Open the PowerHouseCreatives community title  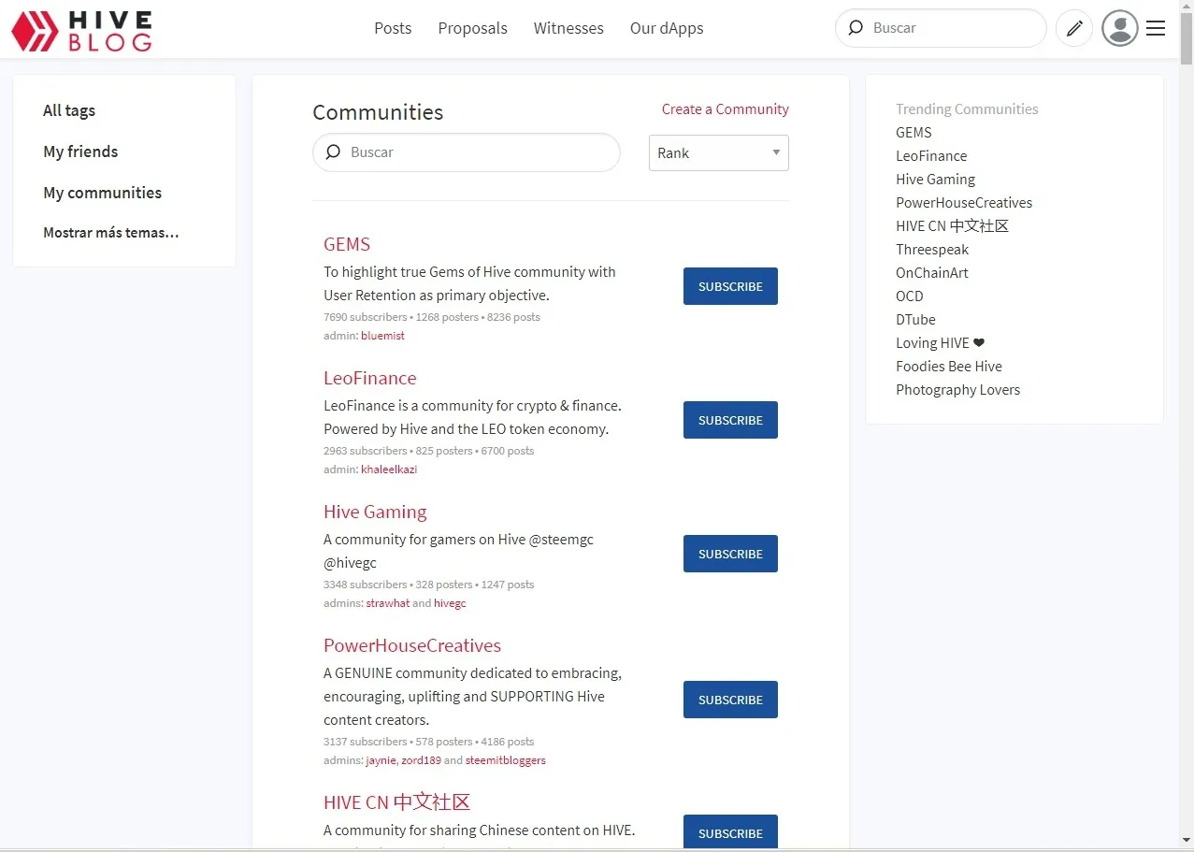(x=412, y=645)
